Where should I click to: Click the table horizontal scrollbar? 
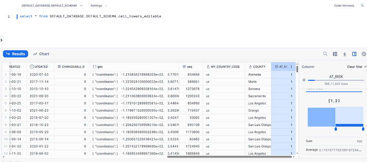tap(229, 156)
